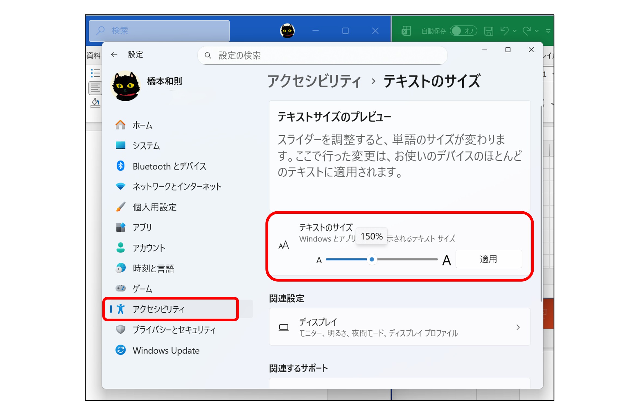Viewport: 639px width, 415px height.
Task: Select プライバシーとセキュリティ in the sidebar
Action: (x=174, y=330)
